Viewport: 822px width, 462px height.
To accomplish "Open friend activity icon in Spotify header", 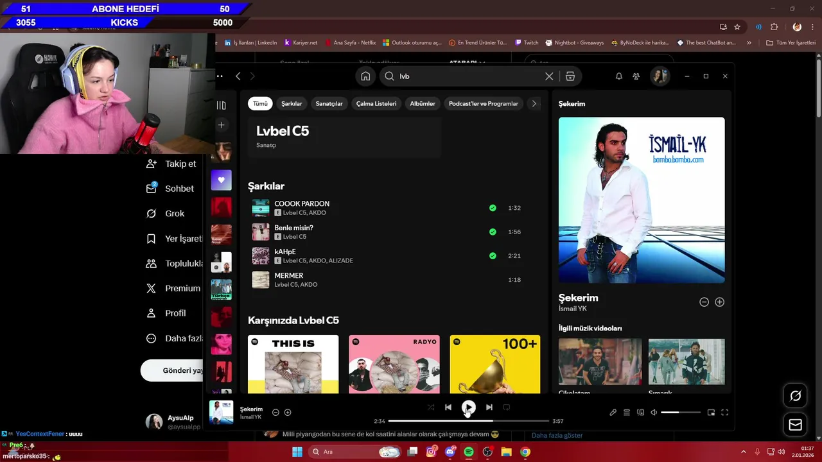I will pos(636,76).
